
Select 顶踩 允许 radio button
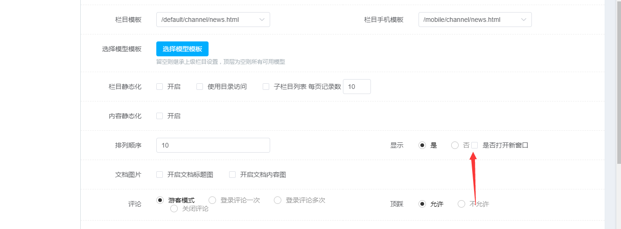422,204
